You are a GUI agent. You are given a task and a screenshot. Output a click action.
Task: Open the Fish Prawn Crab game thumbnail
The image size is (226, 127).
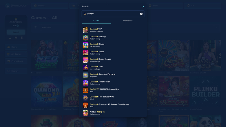[x=206, y=55]
